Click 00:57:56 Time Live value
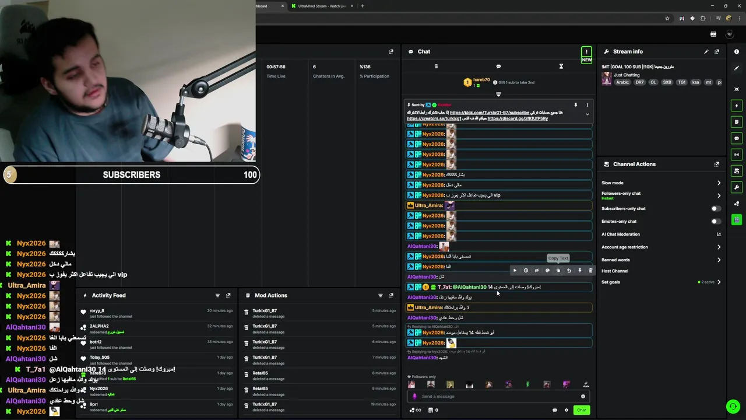This screenshot has width=746, height=420. point(276,66)
